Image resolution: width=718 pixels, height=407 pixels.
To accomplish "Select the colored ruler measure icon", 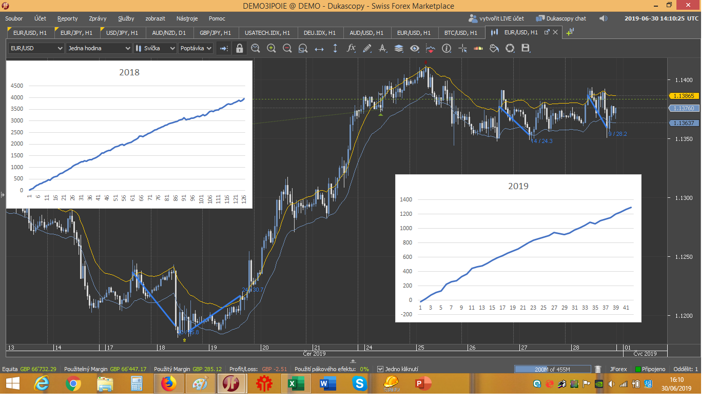I will [x=478, y=48].
